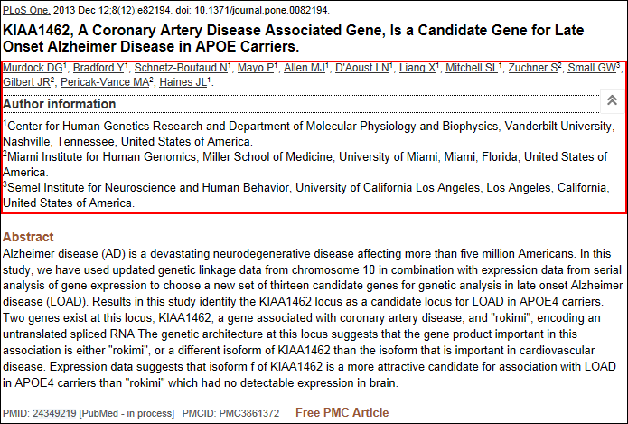This screenshot has width=628, height=424.
Task: Click author D'Aoust LN link
Action: (x=361, y=68)
